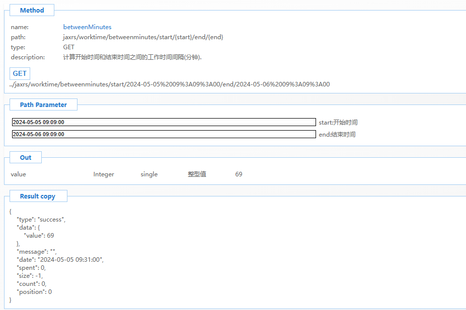This screenshot has height=310, width=466.
Task: Click the GET type value text
Action: pyautogui.click(x=68, y=47)
